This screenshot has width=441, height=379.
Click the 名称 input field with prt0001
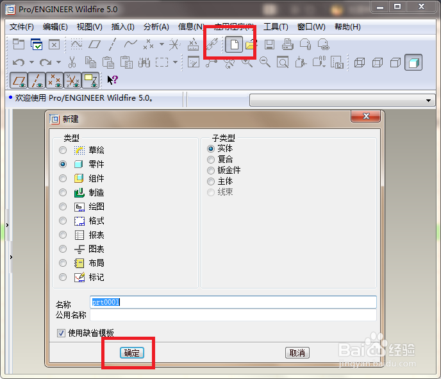pyautogui.click(x=233, y=302)
